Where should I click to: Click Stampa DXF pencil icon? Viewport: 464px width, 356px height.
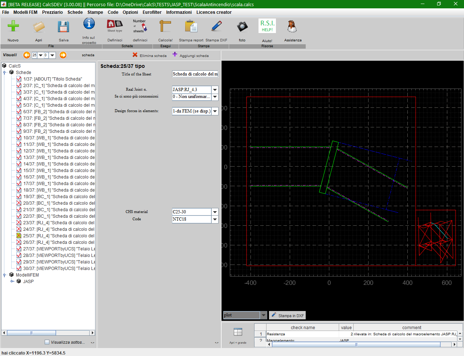[x=216, y=26]
